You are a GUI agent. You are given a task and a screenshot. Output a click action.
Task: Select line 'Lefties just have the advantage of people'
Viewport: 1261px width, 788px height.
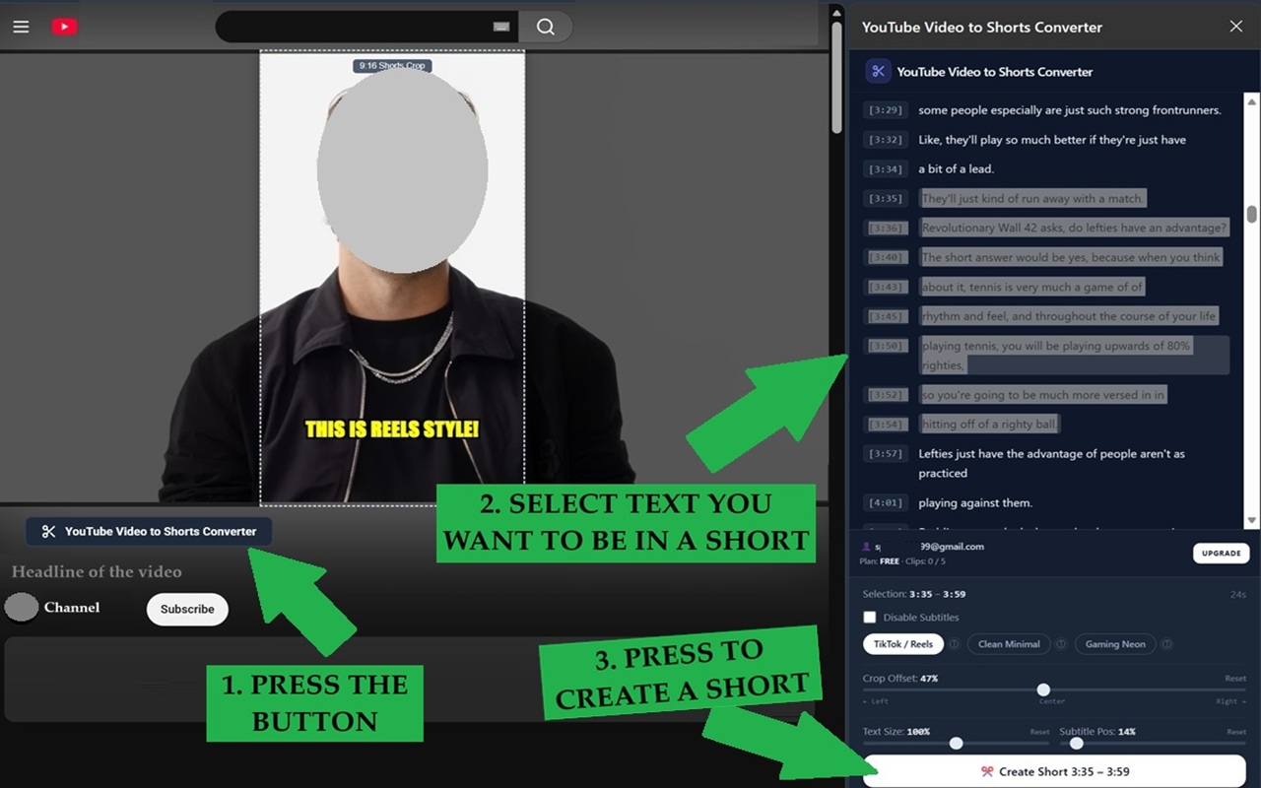coord(1051,463)
